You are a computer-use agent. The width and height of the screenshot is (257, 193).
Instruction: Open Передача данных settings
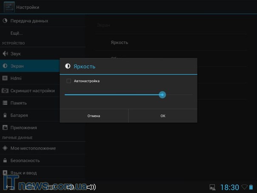point(29,21)
